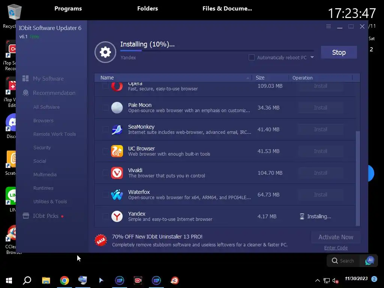Click the My Software grid icon
Screen dimensions: 384x288
(25, 78)
